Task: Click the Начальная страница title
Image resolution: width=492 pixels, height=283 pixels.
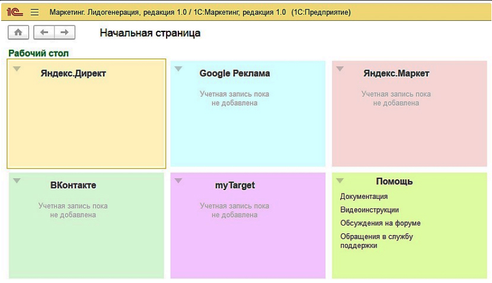Action: (x=150, y=33)
